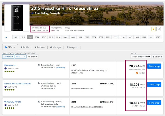Select vintage 2016
Viewport: 165px width, 116px height.
pos(23,37)
